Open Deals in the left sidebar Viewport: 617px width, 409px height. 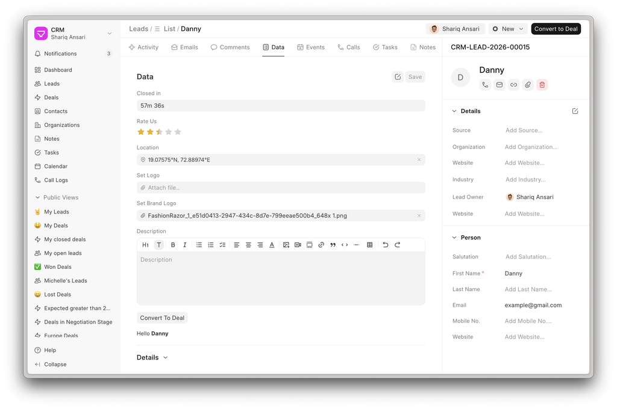(51, 97)
